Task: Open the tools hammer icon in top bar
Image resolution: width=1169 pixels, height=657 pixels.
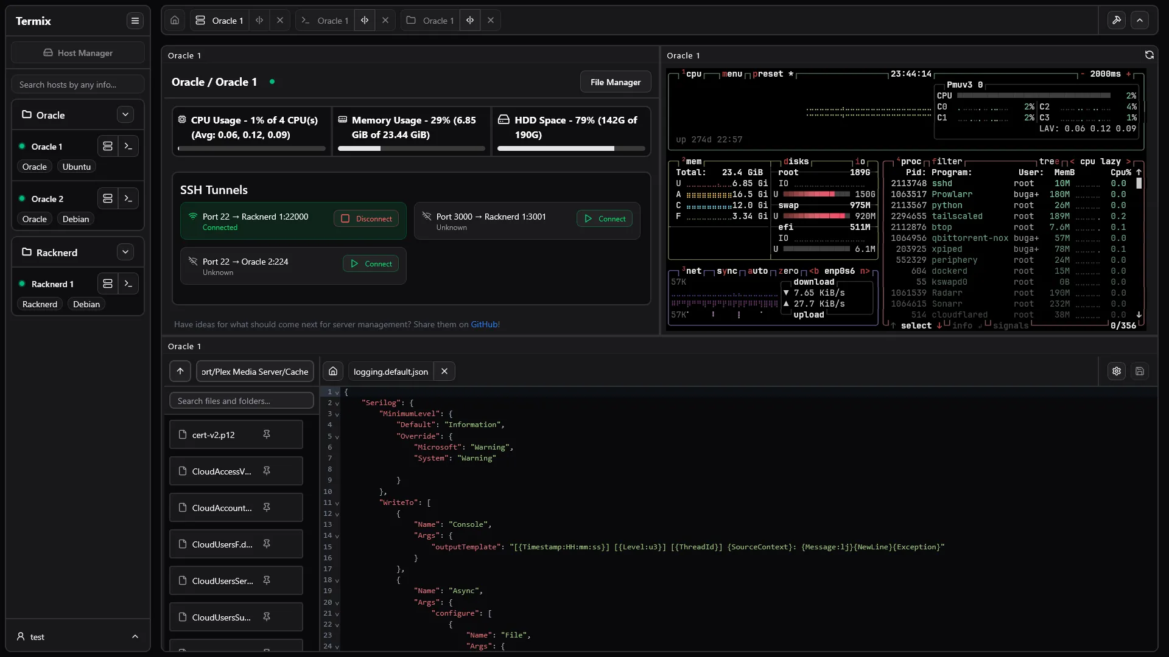Action: (x=1117, y=20)
